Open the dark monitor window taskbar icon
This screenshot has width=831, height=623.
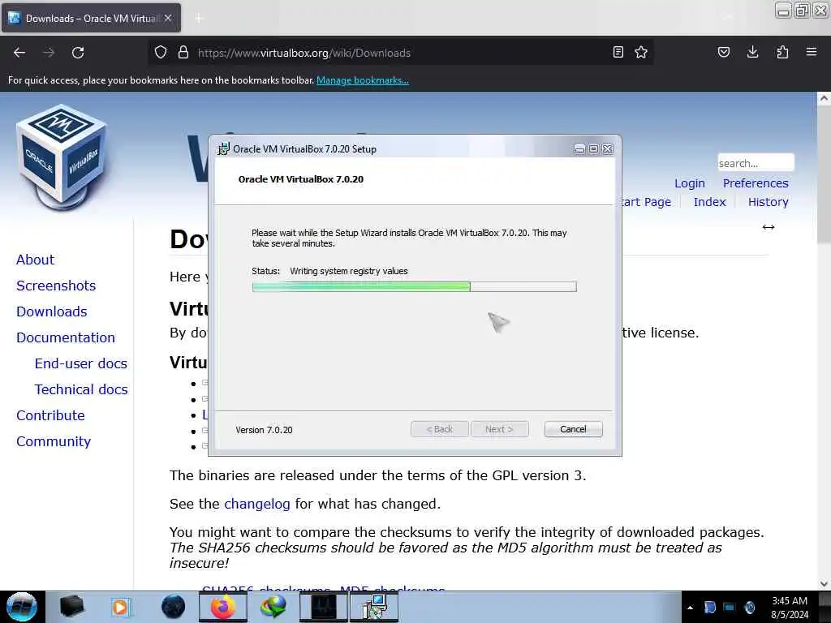tap(323, 607)
